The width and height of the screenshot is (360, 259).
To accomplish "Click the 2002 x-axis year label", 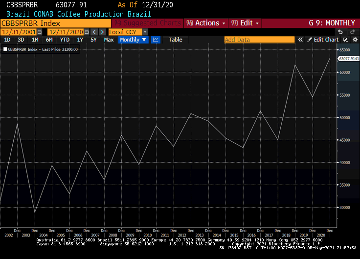I will click(x=9, y=235).
